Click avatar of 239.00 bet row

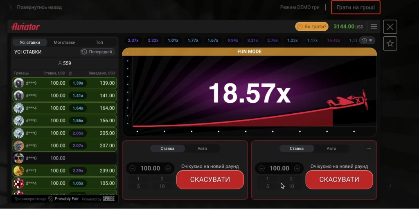tap(19, 171)
